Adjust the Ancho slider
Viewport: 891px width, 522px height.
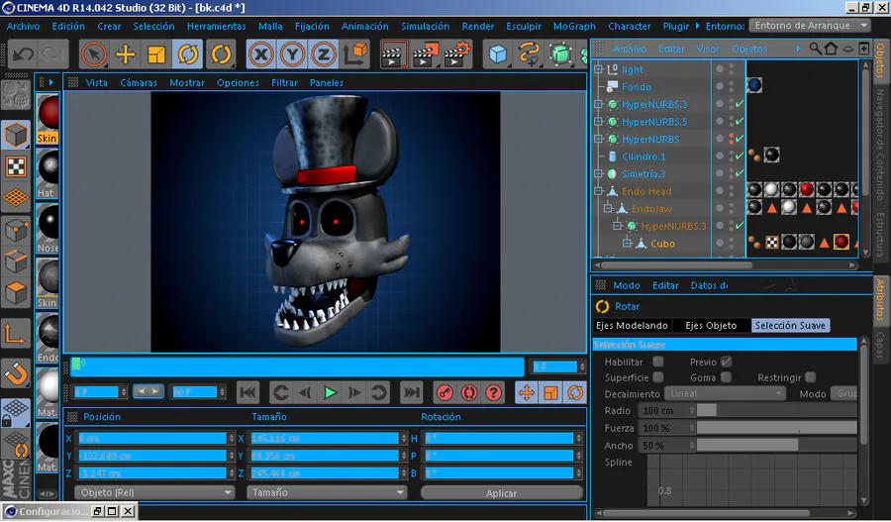(x=776, y=446)
